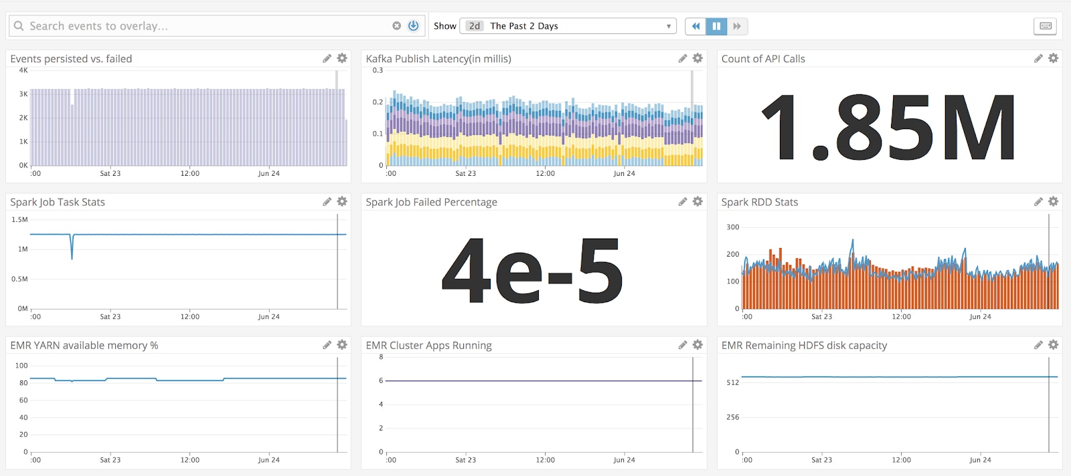Click pencil icon on Spark Job Failed Percentage
This screenshot has height=476, width=1071.
pyautogui.click(x=682, y=202)
